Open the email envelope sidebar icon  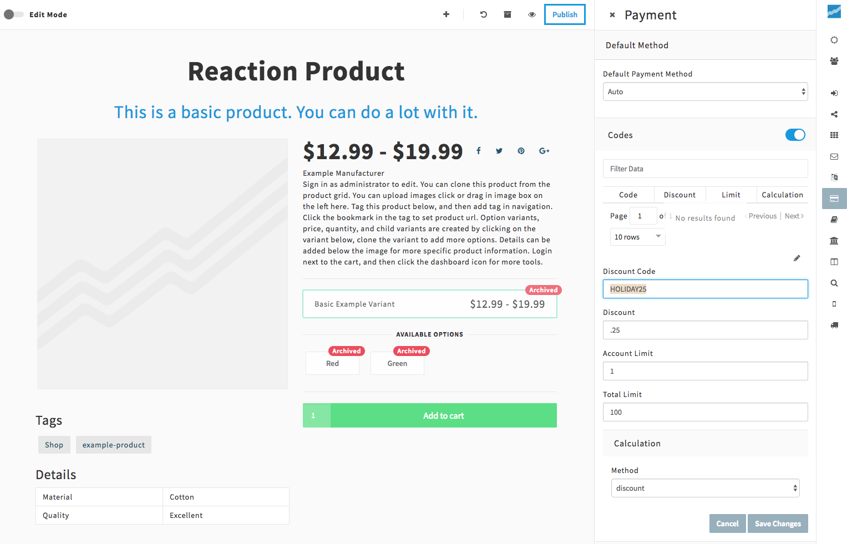point(834,156)
